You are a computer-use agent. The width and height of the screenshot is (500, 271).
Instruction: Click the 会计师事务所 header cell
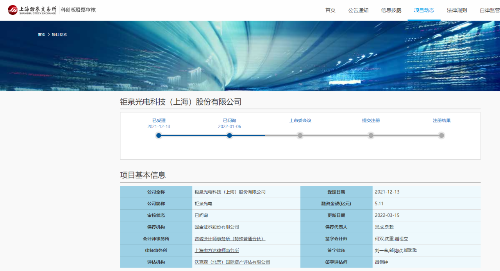pos(156,239)
